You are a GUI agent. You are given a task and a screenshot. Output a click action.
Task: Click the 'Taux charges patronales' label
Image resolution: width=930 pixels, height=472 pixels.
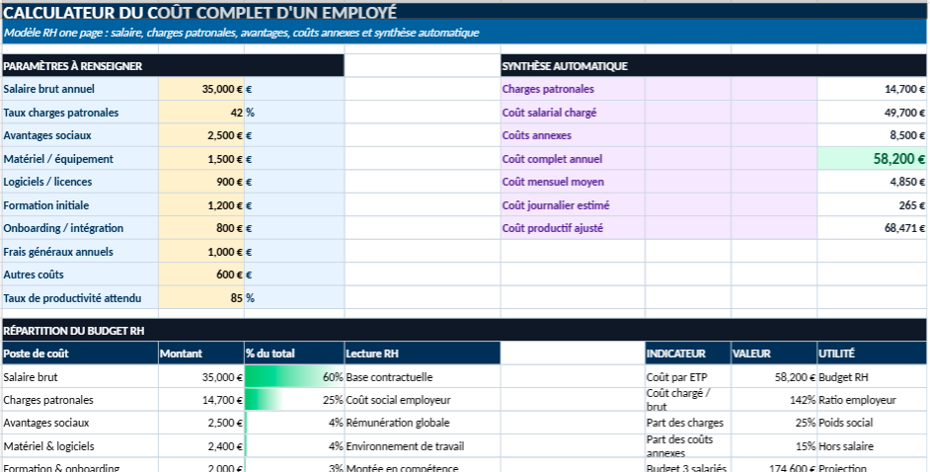pos(60,113)
